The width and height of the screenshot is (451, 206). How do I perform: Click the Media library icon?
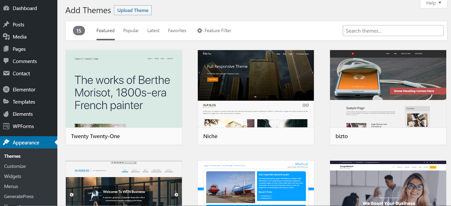click(6, 37)
